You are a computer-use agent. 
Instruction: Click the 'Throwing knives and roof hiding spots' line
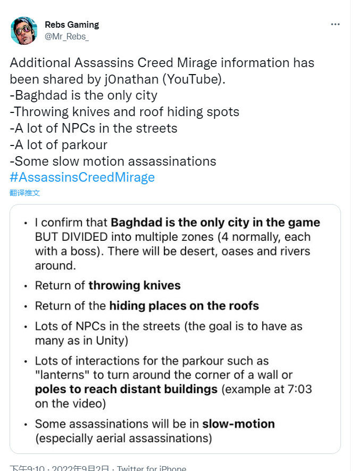124,112
